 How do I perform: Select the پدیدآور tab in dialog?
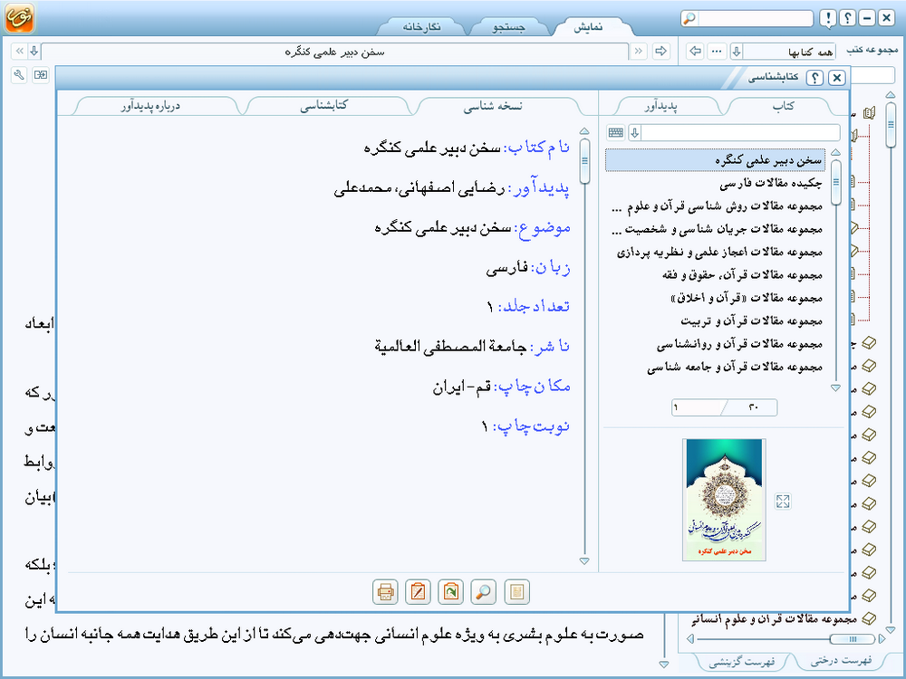660,106
